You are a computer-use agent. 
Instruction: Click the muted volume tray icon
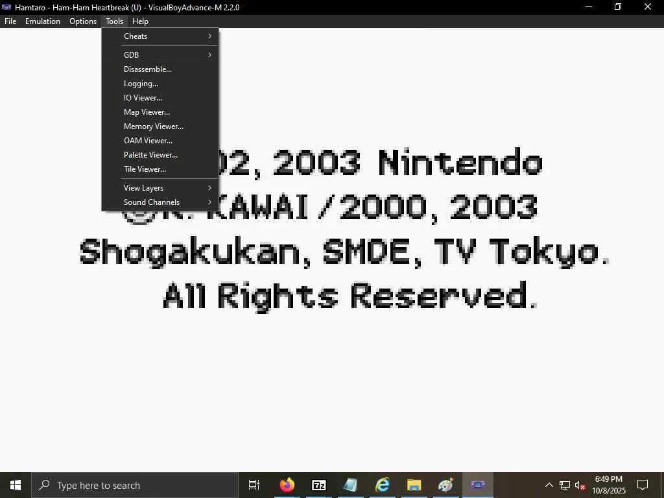[x=580, y=485]
